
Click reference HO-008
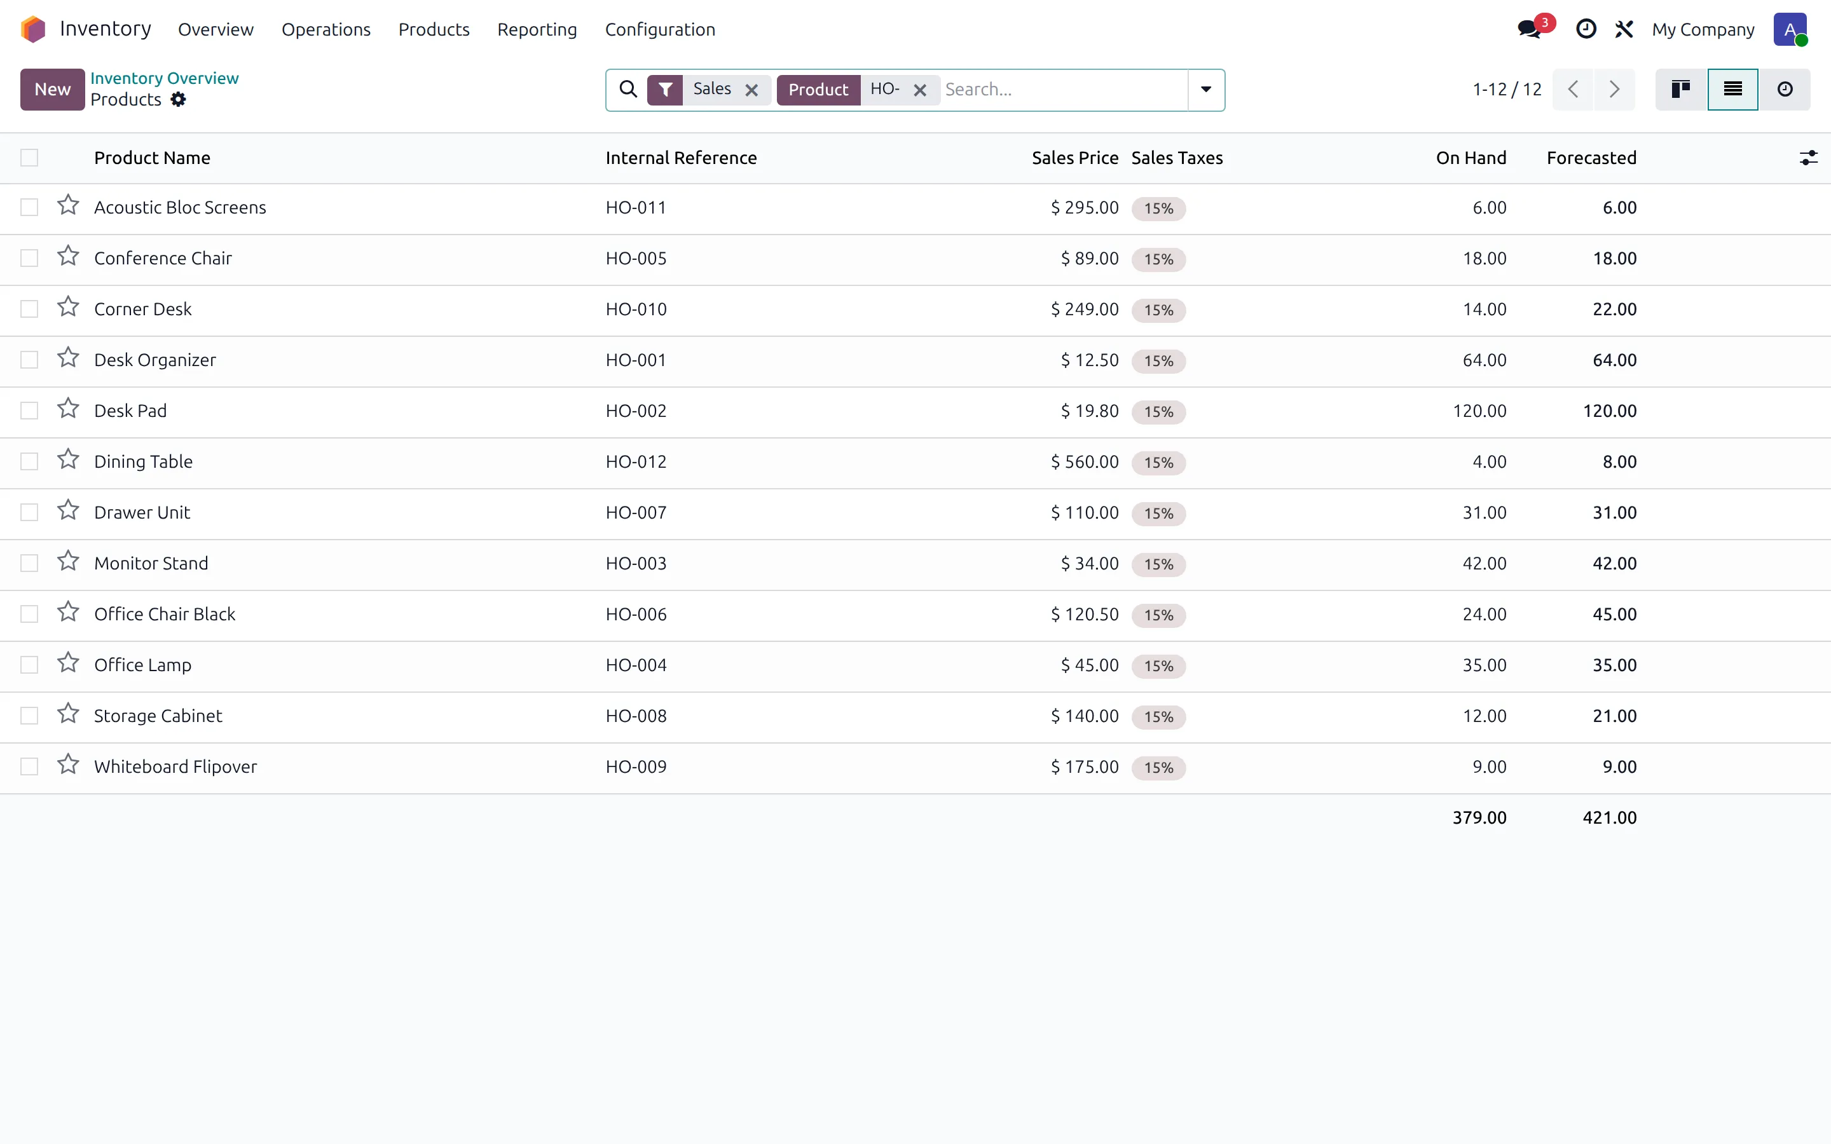tap(636, 716)
